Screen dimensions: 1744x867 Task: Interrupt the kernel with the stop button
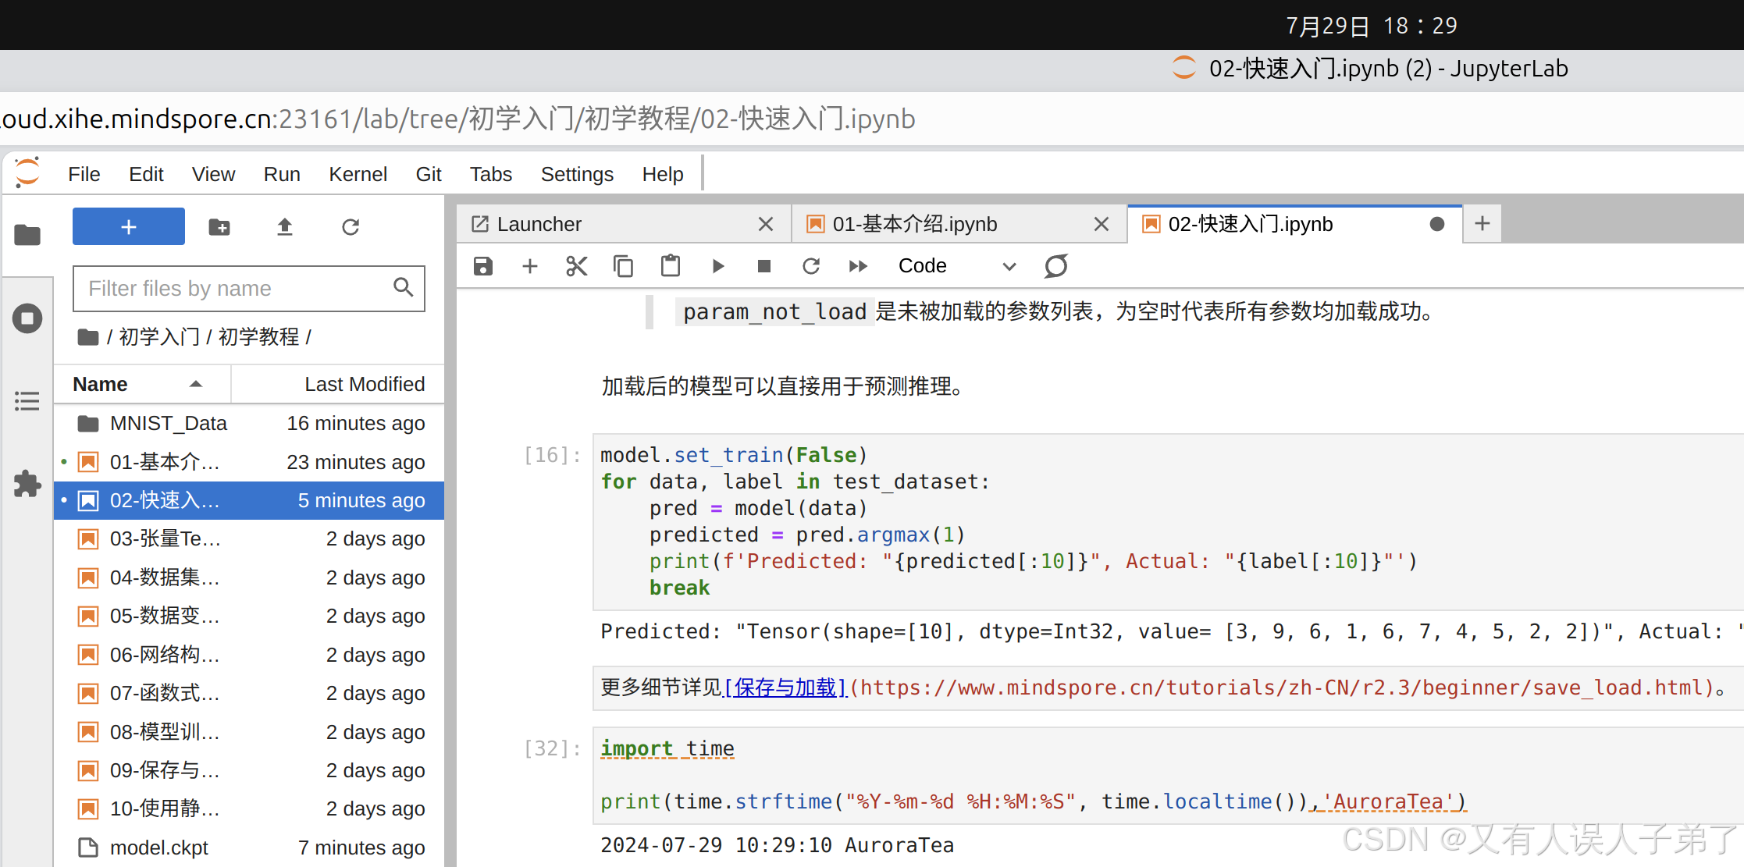point(764,266)
